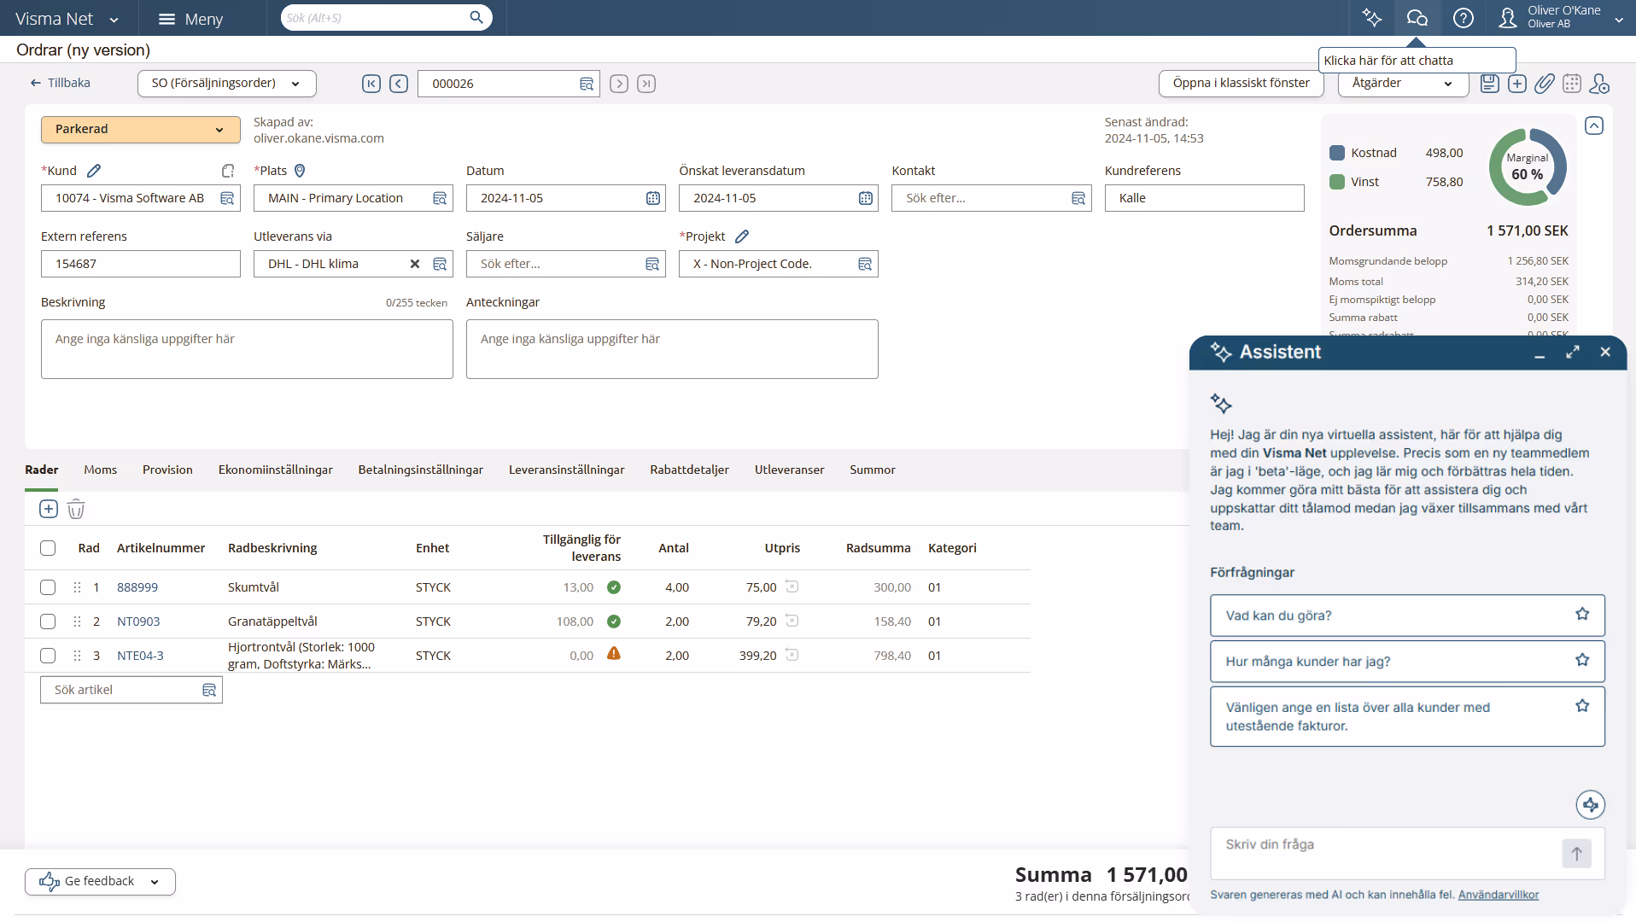Check the row for article NT0903
The image size is (1636, 922).
point(48,621)
